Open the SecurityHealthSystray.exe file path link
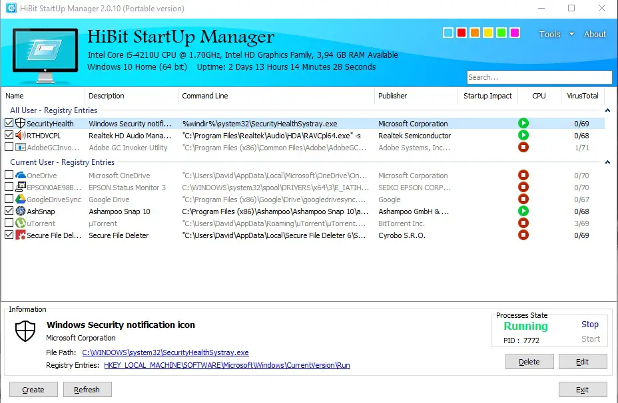Screen dimensions: 618x403 pyautogui.click(x=165, y=352)
